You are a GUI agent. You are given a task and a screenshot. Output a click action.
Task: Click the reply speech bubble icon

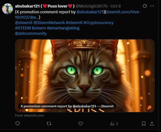[x=18, y=123]
